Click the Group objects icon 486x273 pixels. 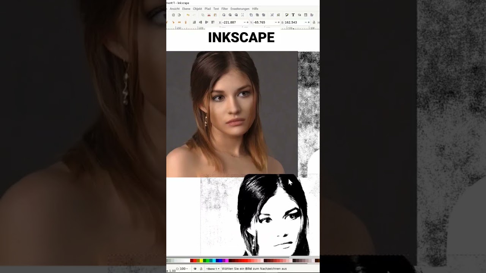click(x=272, y=15)
